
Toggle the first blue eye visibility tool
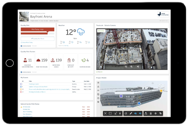click(135, 113)
